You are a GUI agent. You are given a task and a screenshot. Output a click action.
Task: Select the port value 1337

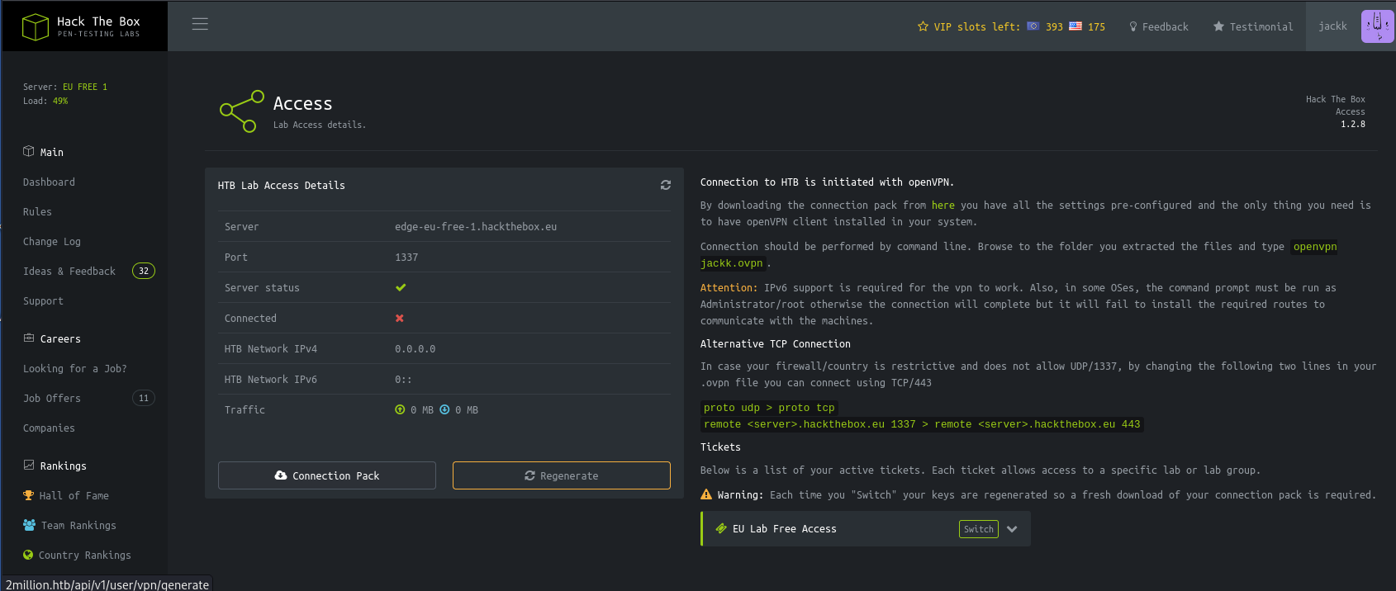pyautogui.click(x=406, y=258)
